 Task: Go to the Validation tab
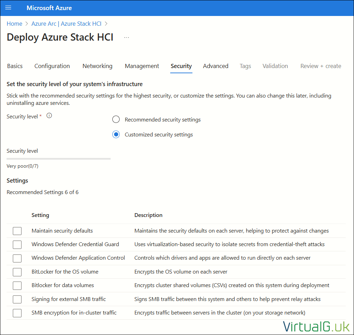pos(275,66)
